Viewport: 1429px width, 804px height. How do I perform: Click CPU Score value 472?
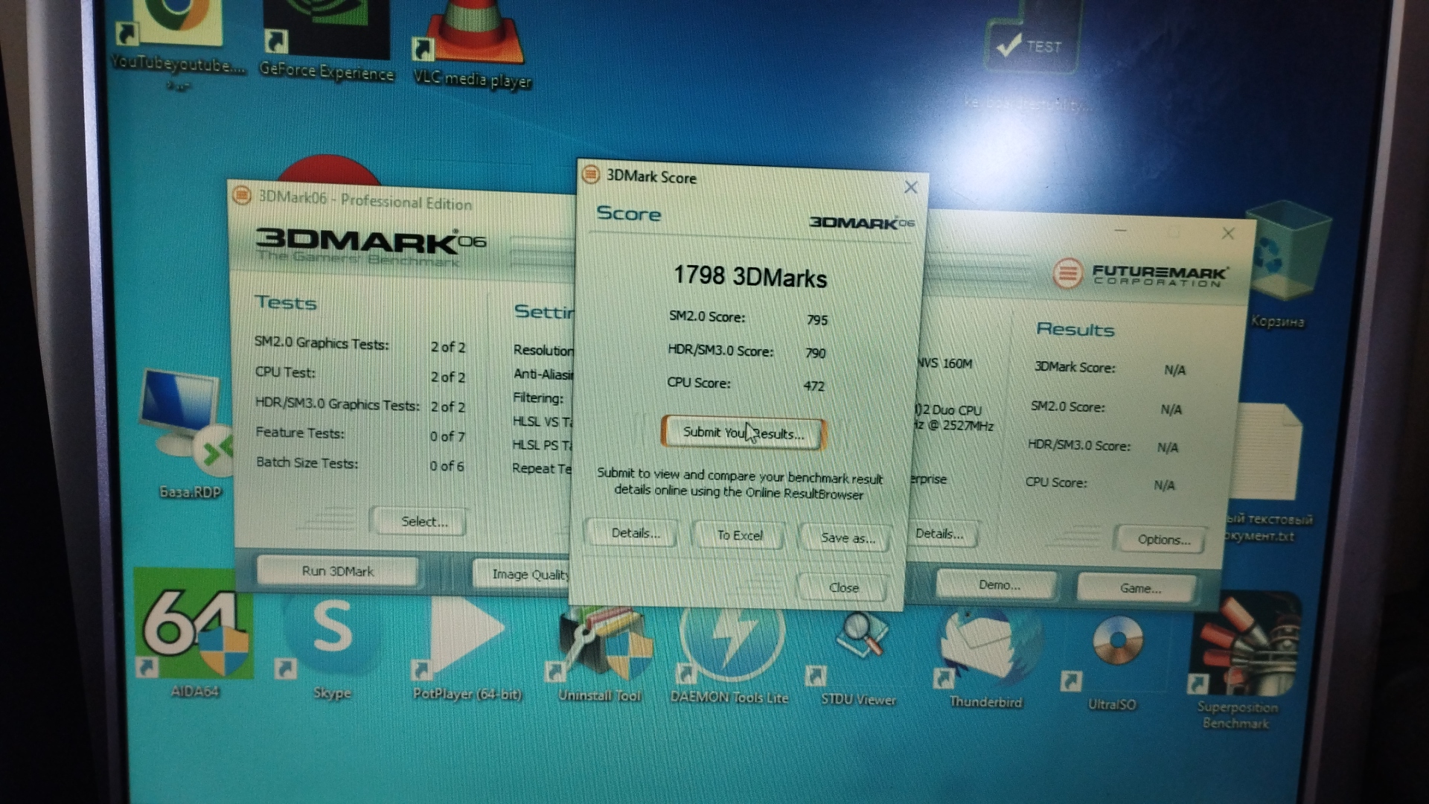[x=813, y=386]
